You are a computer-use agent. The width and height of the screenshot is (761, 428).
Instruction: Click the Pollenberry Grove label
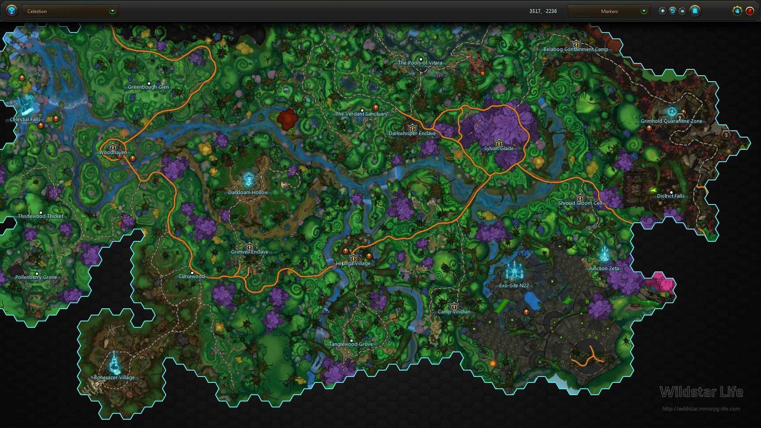click(36, 277)
